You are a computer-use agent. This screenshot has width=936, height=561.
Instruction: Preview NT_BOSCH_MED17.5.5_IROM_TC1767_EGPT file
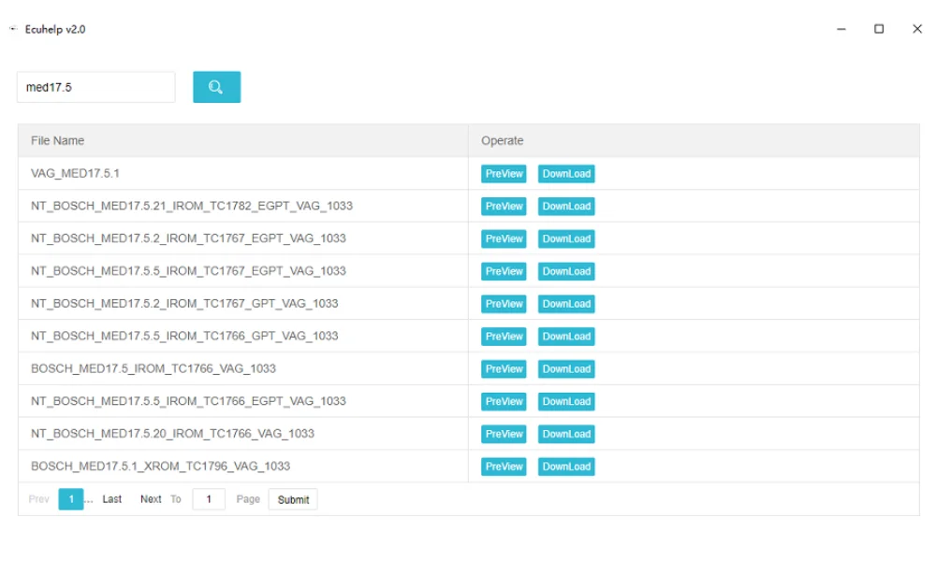tap(504, 271)
